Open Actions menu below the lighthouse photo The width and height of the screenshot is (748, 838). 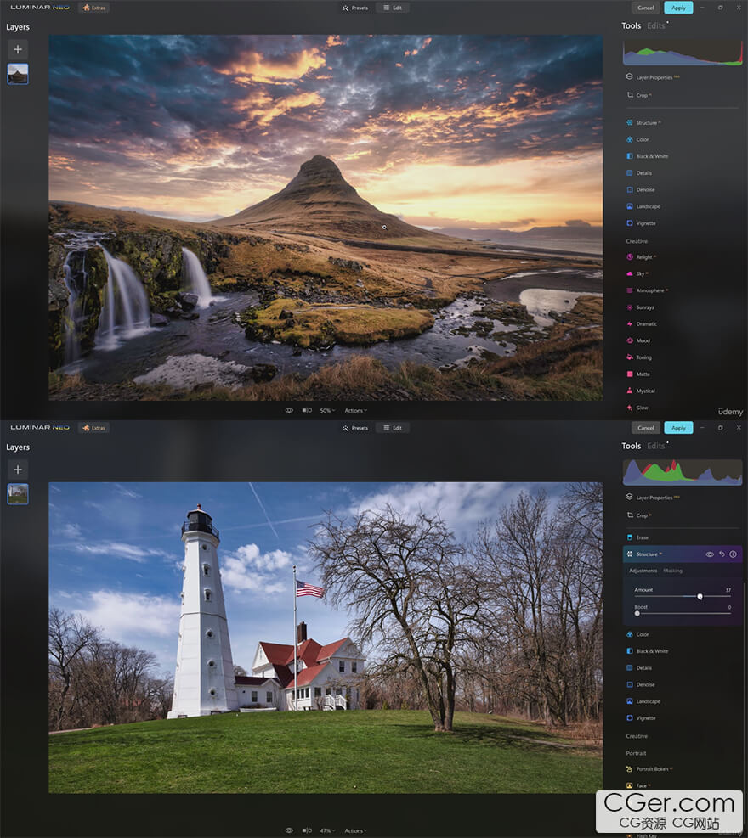[x=356, y=830]
